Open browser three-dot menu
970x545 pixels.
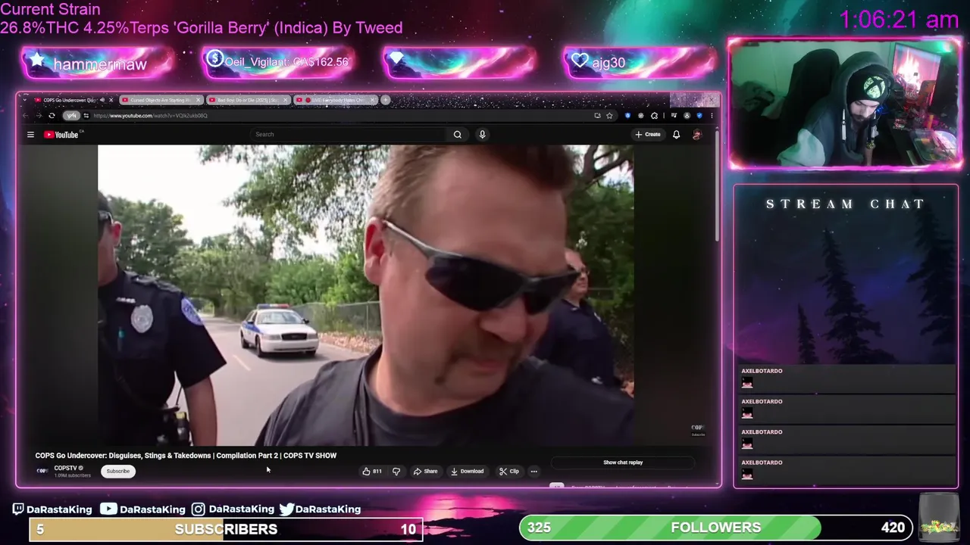[x=712, y=116]
